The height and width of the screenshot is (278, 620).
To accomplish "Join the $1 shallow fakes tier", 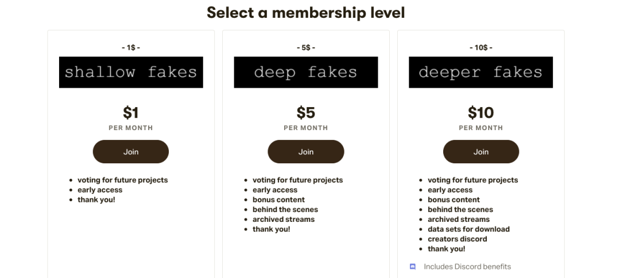I will pyautogui.click(x=131, y=152).
